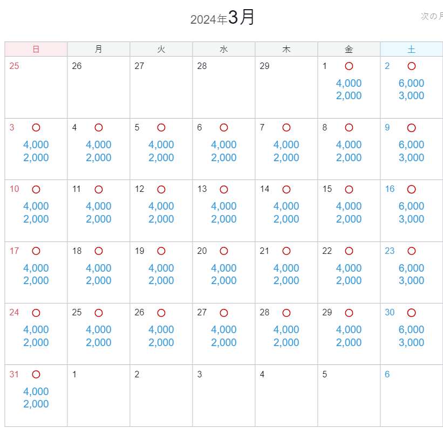Pick the availability circle on March 19
Viewport: 443px width, 428px height.
coord(161,251)
